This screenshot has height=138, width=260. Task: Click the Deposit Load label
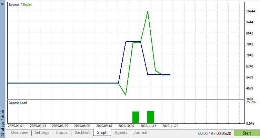point(18,103)
